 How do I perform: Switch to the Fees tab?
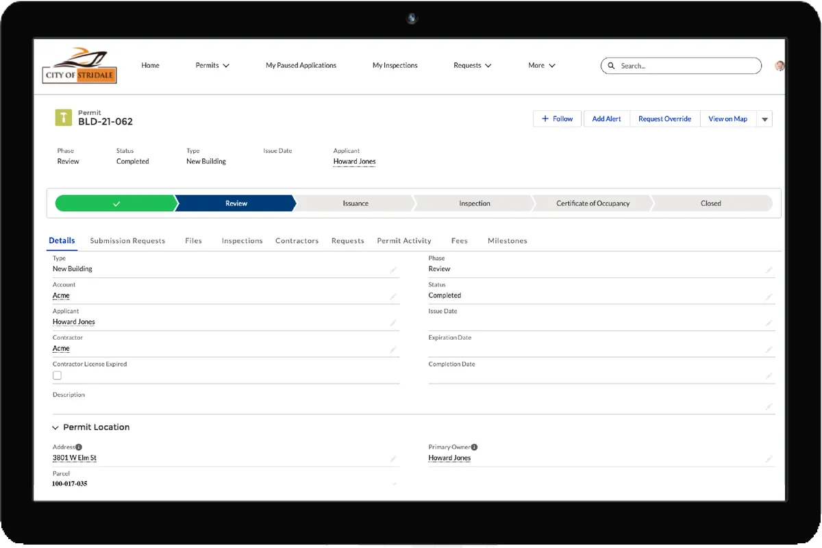460,241
